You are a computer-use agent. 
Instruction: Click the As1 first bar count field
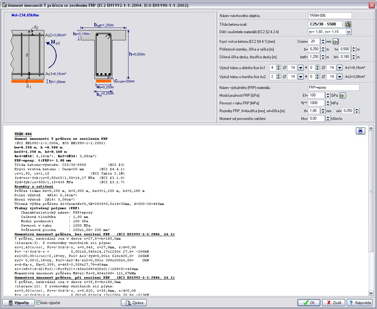pos(272,68)
